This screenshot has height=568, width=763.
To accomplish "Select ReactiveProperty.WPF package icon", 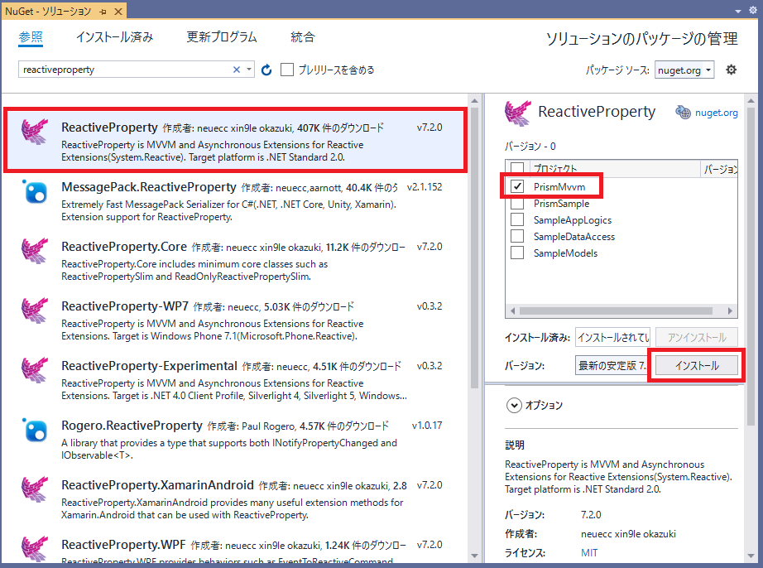I will click(x=35, y=549).
